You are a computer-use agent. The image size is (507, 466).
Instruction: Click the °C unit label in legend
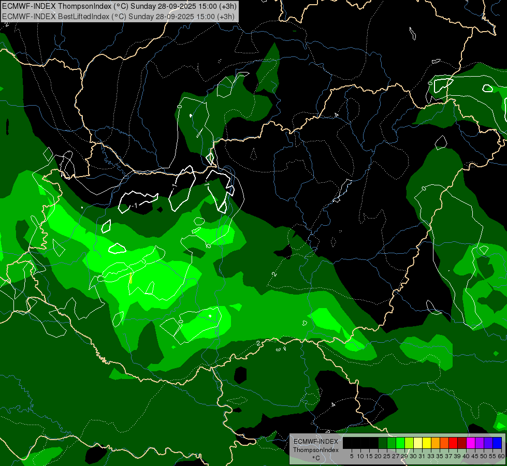pyautogui.click(x=315, y=458)
